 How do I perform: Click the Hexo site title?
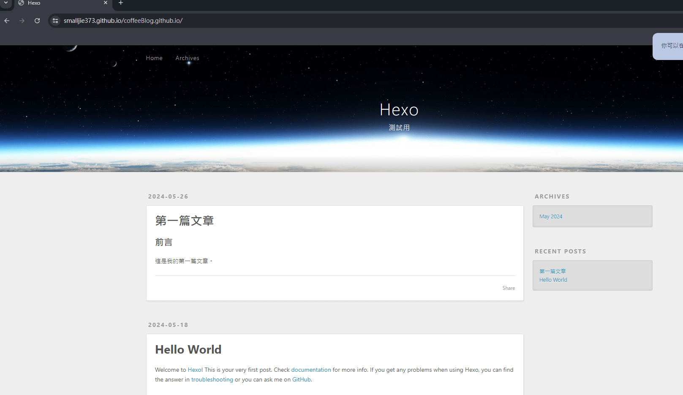[x=399, y=110]
